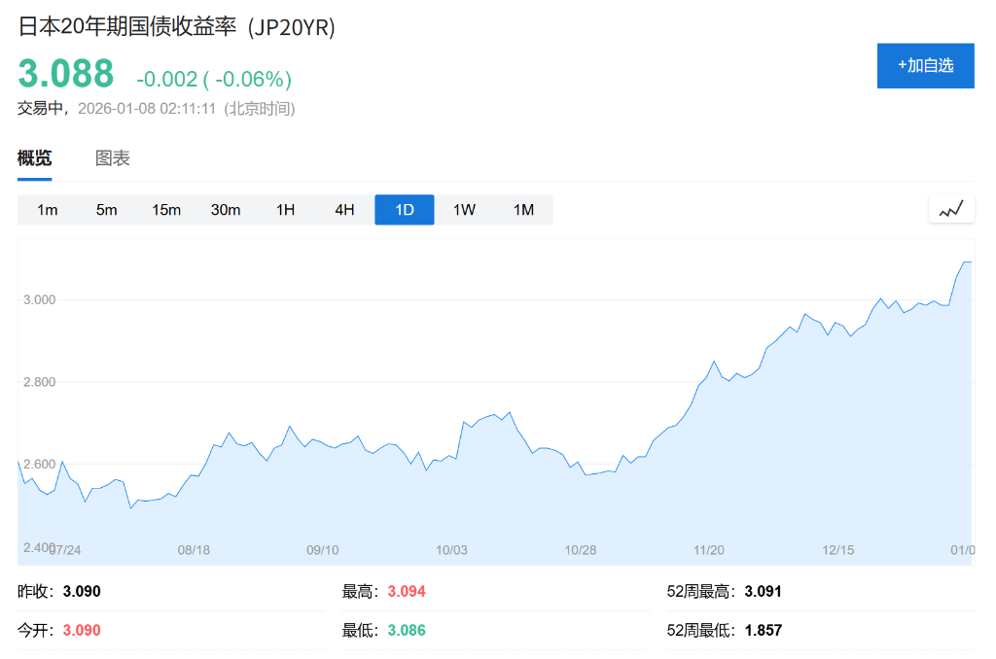Screen dimensions: 996x659
Task: Click the green 最低 value 3.086
Action: (407, 630)
